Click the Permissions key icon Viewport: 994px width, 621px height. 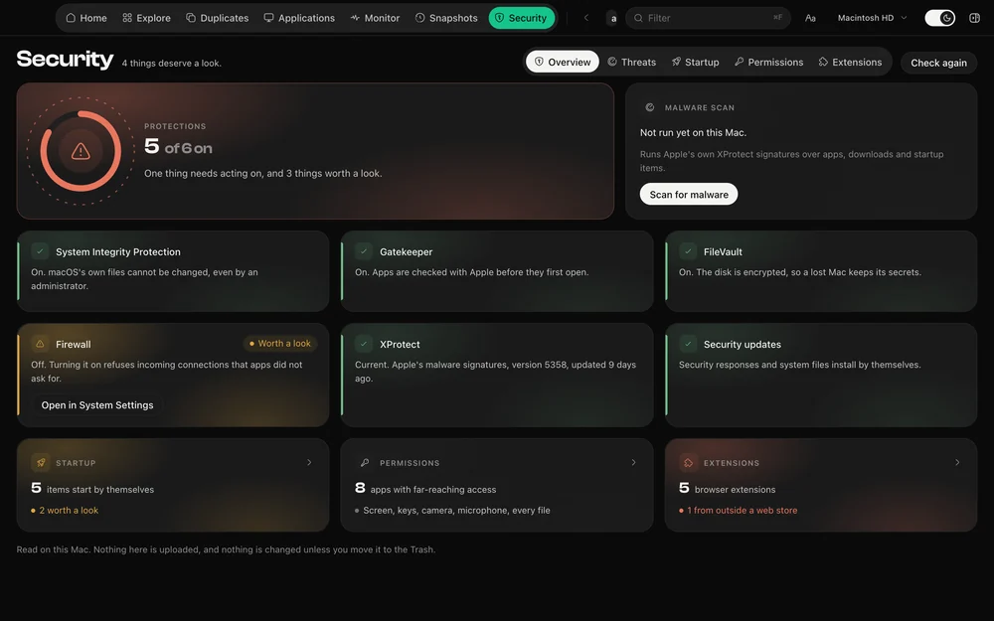[x=365, y=463]
